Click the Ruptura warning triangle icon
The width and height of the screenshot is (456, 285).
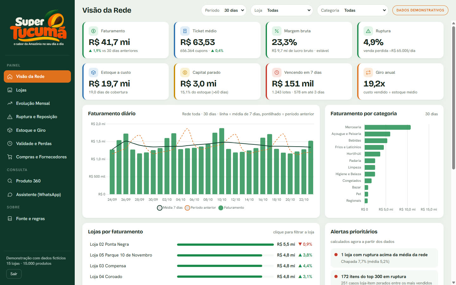(368, 31)
